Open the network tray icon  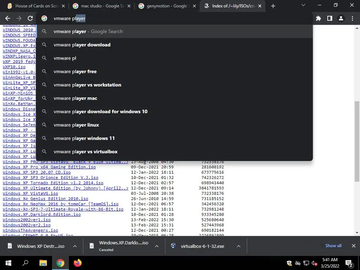tap(306, 263)
